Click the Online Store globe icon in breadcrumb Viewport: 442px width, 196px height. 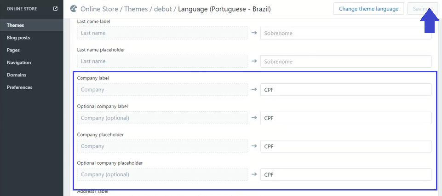[x=74, y=9]
